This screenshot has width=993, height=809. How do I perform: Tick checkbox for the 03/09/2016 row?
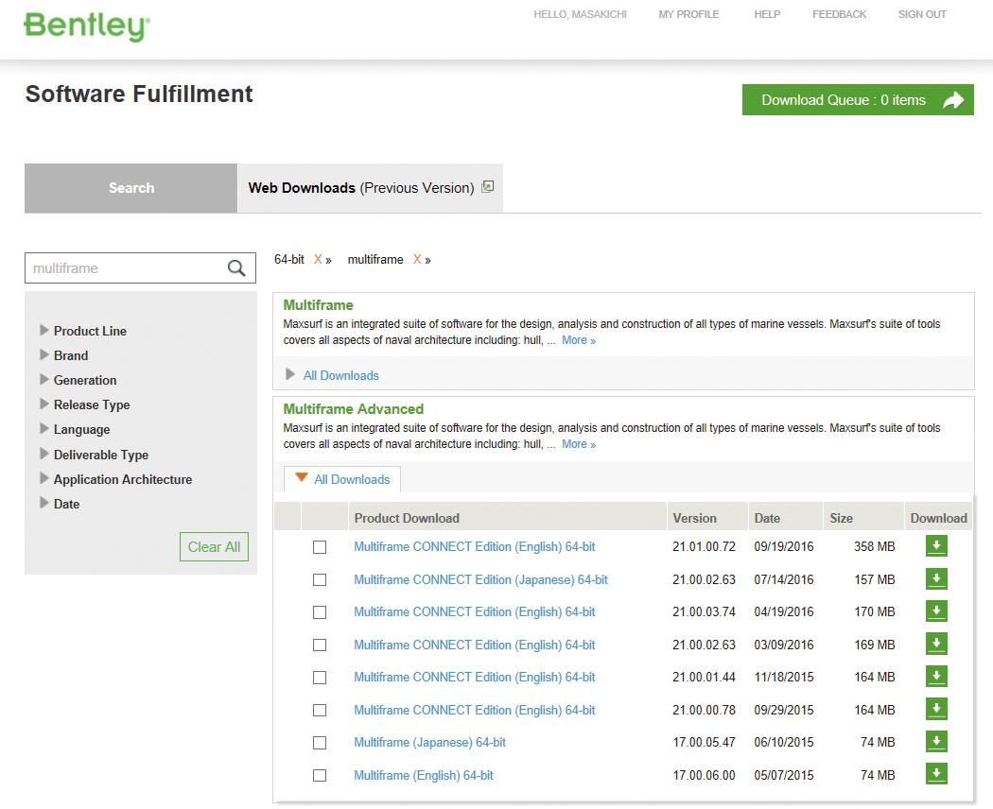tap(320, 645)
